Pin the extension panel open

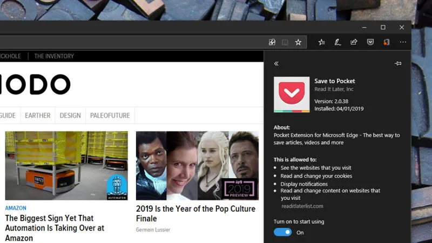[x=398, y=64]
